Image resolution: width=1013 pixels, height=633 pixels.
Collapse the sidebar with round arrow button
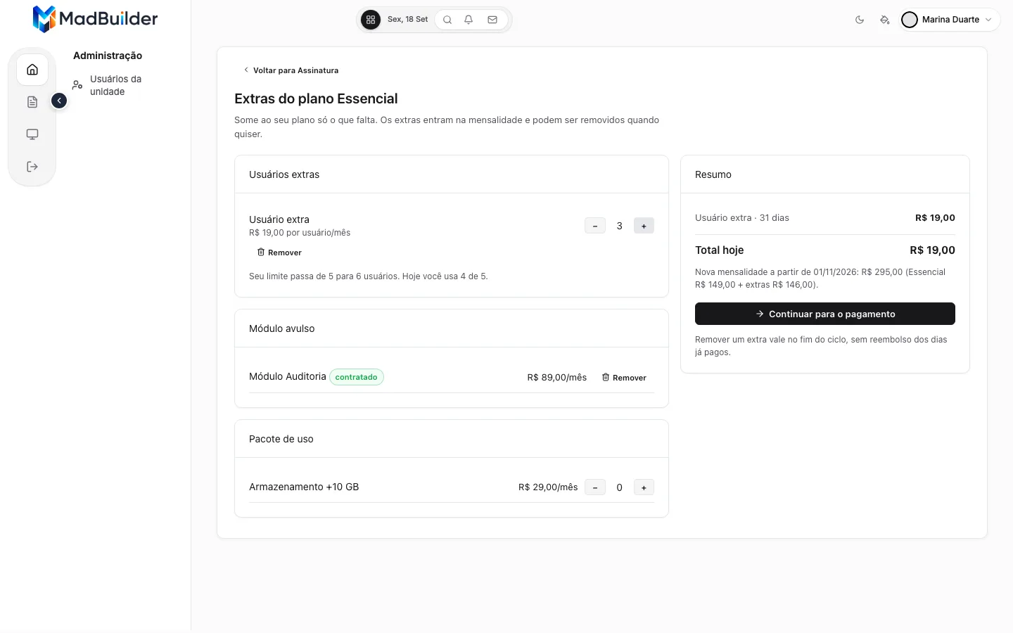59,101
